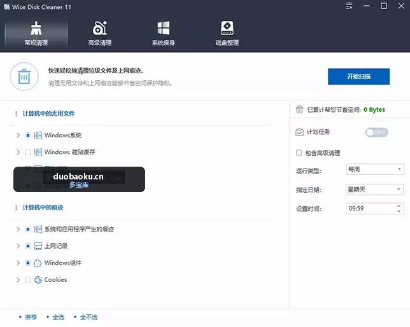The width and height of the screenshot is (410, 327).
Task: Click the 上网记录 browser icon
Action: pos(38,246)
